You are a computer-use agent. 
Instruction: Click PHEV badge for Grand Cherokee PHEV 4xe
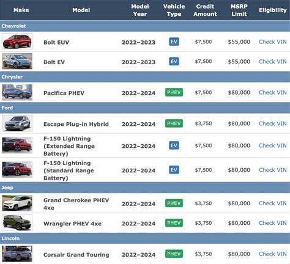point(174,203)
